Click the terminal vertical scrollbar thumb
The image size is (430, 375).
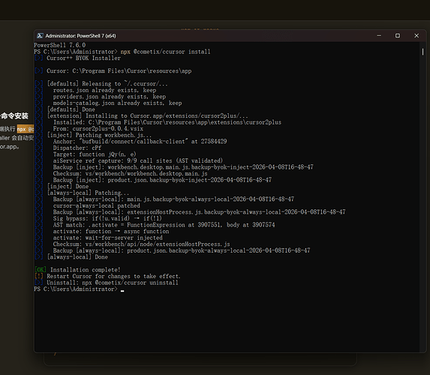coord(422,52)
